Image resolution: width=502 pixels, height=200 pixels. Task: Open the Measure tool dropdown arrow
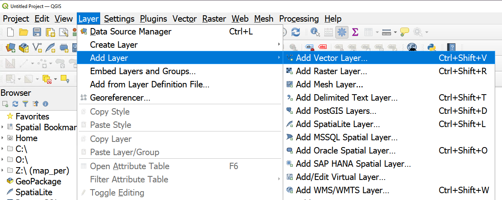tap(395, 32)
